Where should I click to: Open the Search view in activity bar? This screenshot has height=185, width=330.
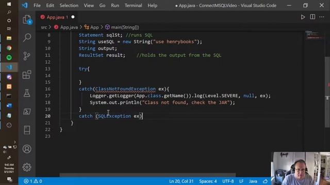[27, 38]
